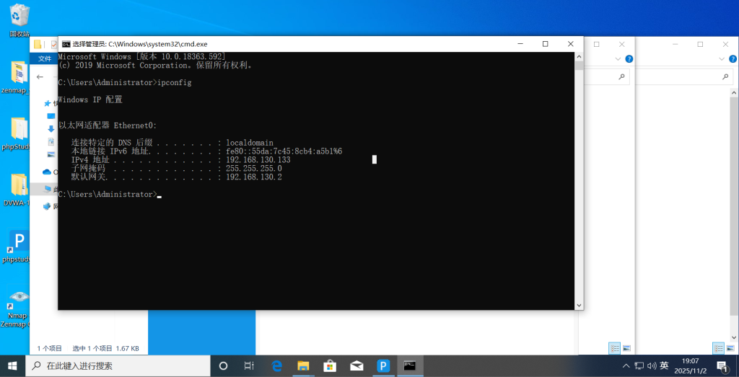Expand the ribbon chevron in middle Explorer window
Viewport: 739px width, 377px height.
tap(619, 59)
